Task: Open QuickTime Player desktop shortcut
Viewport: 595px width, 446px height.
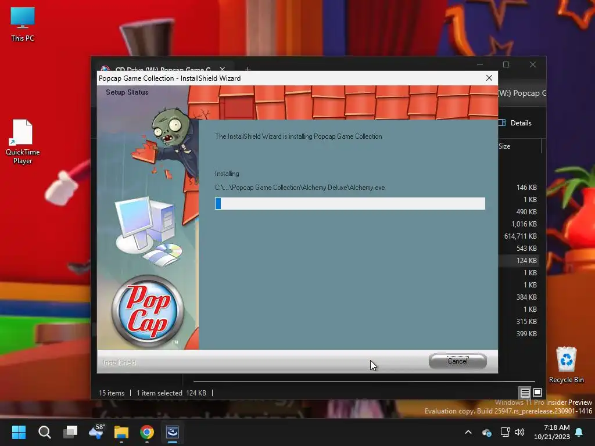Action: tap(23, 142)
